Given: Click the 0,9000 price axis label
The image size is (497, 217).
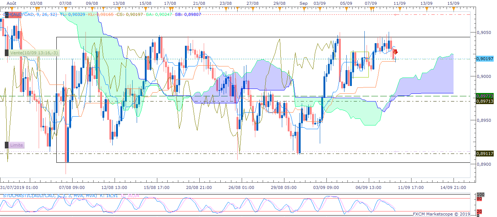Looking at the screenshot, I should (x=483, y=76).
